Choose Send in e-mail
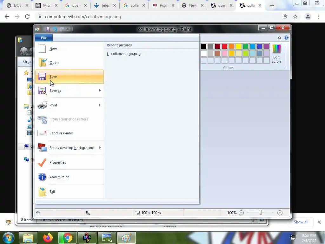Viewport: 325px width, 244px height. (x=70, y=133)
